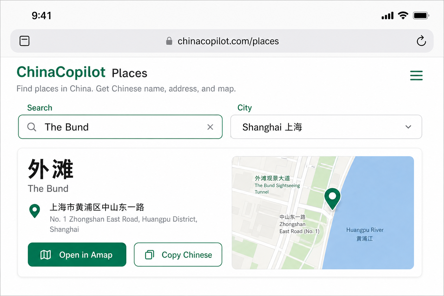Focus the search field containing The Bund
The width and height of the screenshot is (444, 296).
pyautogui.click(x=120, y=127)
